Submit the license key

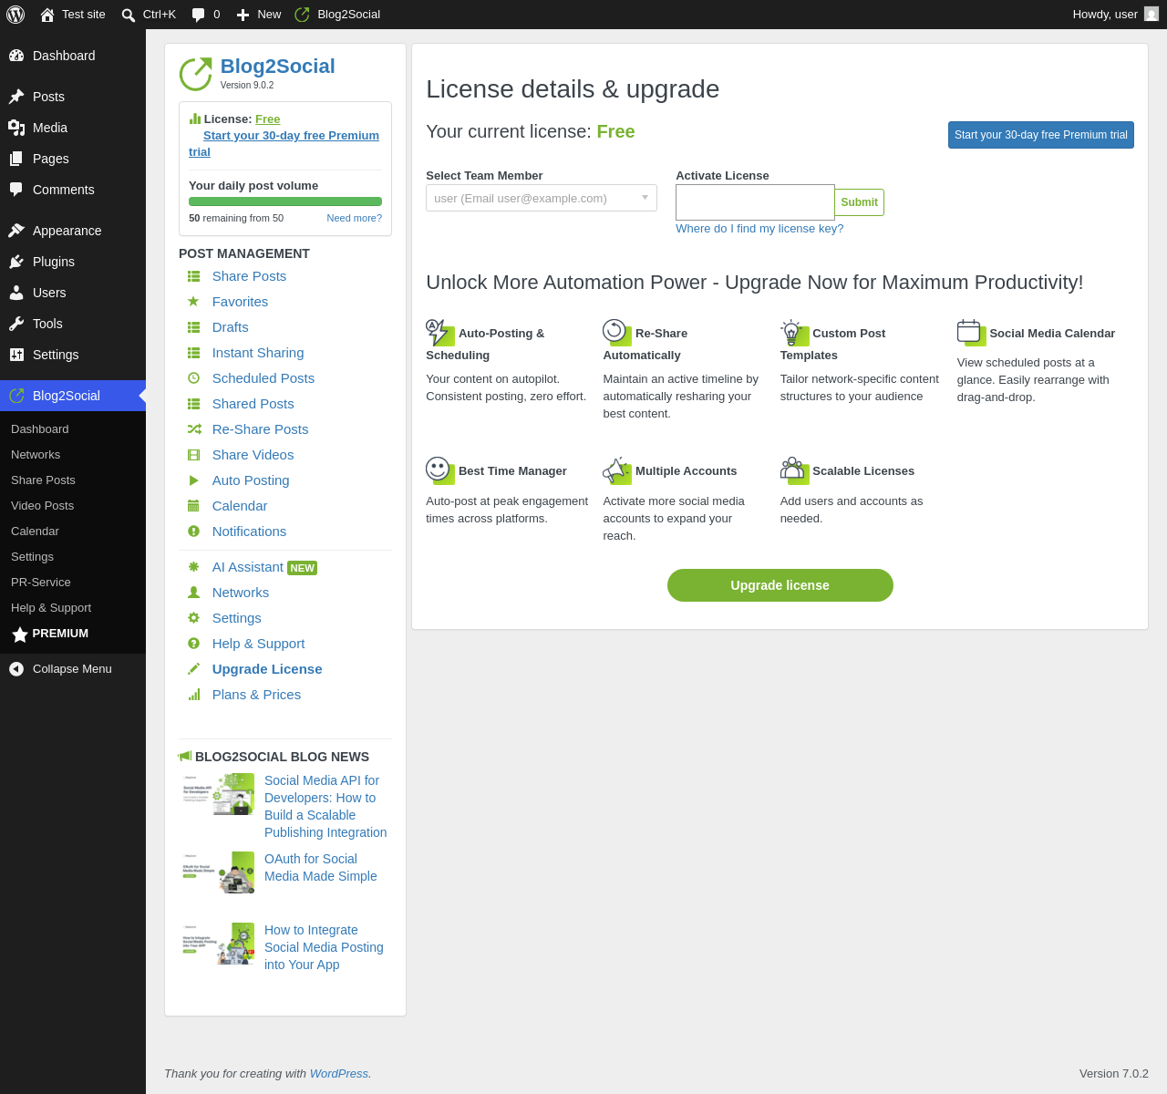click(x=859, y=202)
